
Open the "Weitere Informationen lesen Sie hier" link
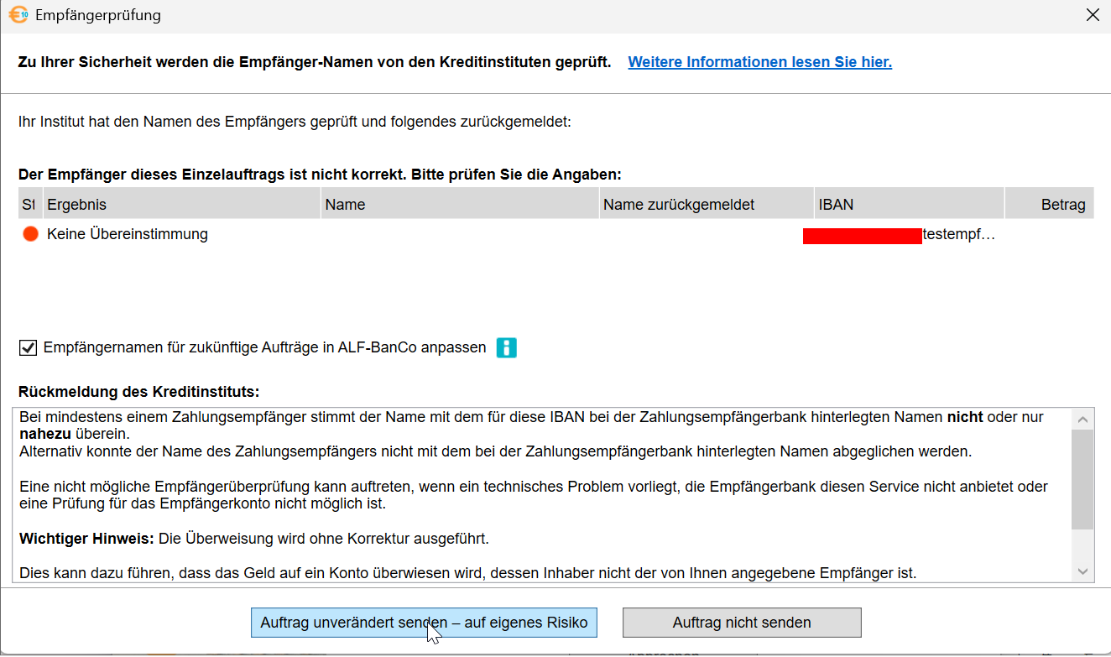click(x=759, y=62)
